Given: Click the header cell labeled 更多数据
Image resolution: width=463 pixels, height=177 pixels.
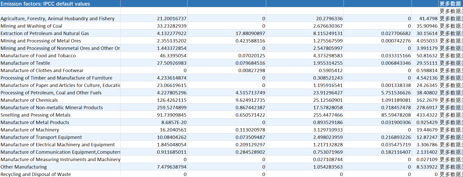Looking at the screenshot, I should pyautogui.click(x=451, y=4).
